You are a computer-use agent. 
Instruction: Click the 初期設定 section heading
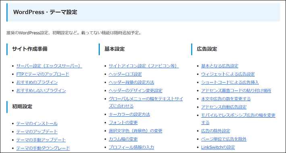(x=22, y=107)
